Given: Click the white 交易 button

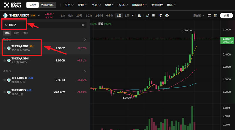Looking at the screenshot, I should tap(226, 15).
